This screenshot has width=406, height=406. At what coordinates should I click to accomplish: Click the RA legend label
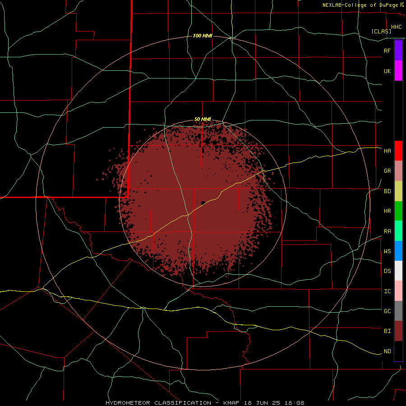387,231
